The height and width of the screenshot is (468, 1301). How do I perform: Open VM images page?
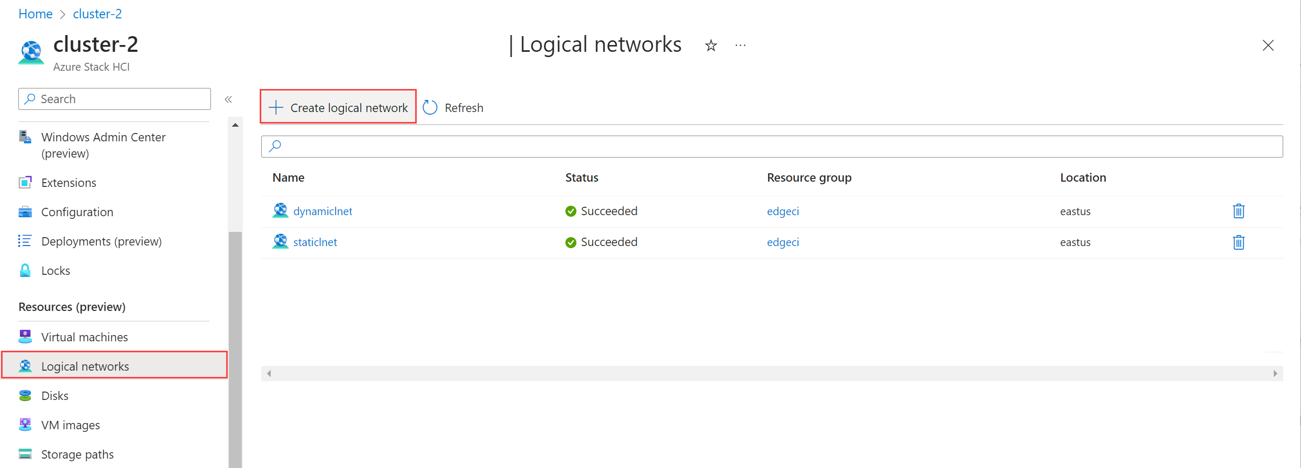70,425
